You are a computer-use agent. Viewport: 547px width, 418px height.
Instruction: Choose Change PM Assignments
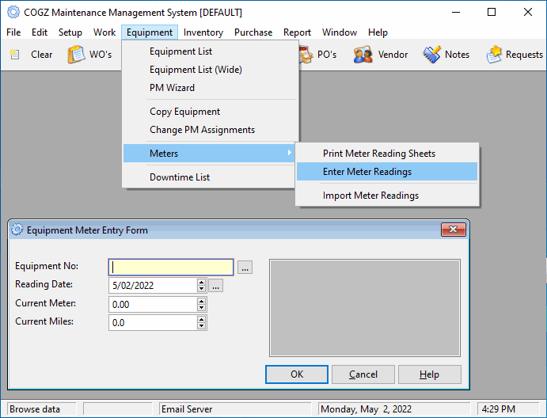[211, 130]
